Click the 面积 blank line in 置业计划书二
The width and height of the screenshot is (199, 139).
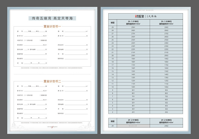pos(75,87)
